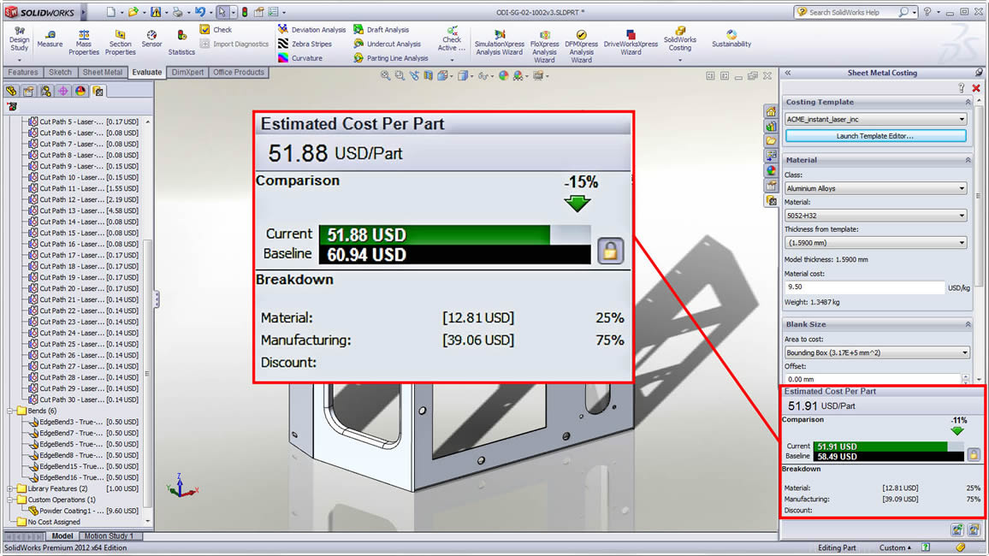Toggle Deviation Analysis display
989x556 pixels.
coord(311,30)
